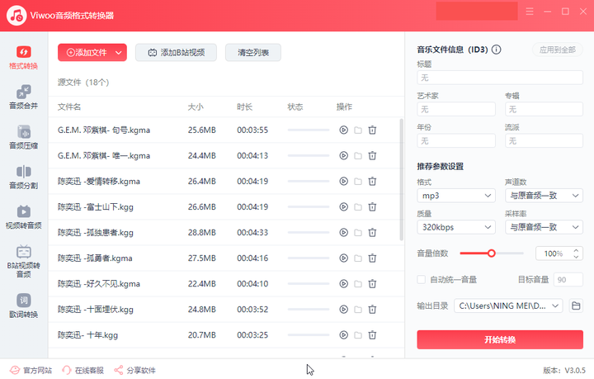Click the 流派 input field
The height and width of the screenshot is (379, 594).
point(544,141)
